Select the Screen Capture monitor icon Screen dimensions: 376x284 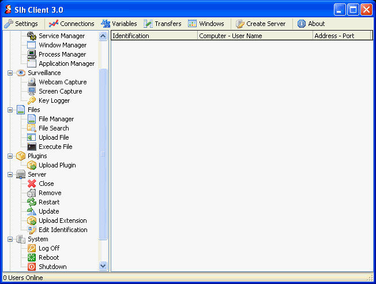[x=32, y=91]
